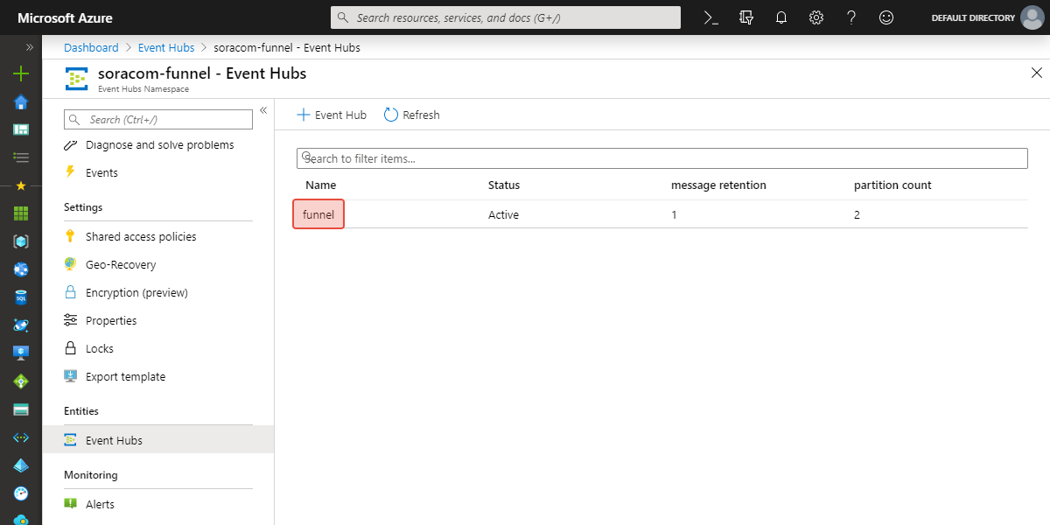Click the green Create a resource plus

point(21,74)
